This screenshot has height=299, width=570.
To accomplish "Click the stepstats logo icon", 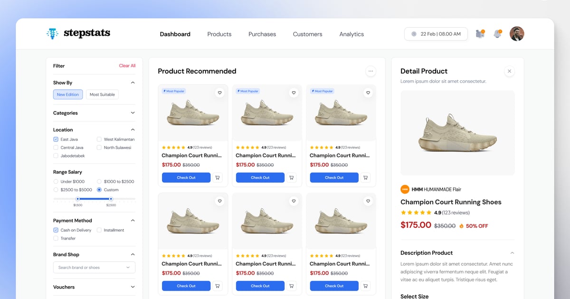I will point(52,33).
